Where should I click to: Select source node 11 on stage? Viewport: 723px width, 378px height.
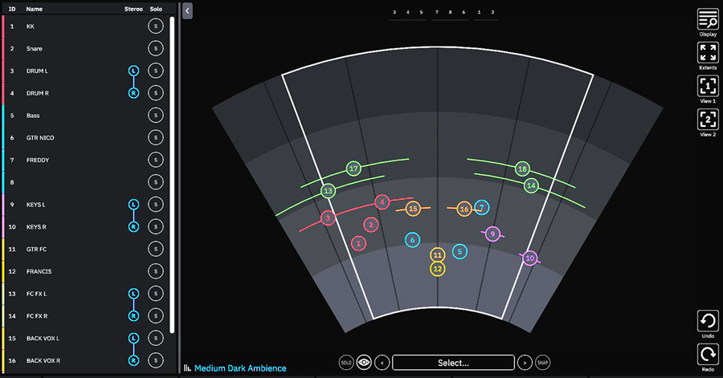point(438,254)
